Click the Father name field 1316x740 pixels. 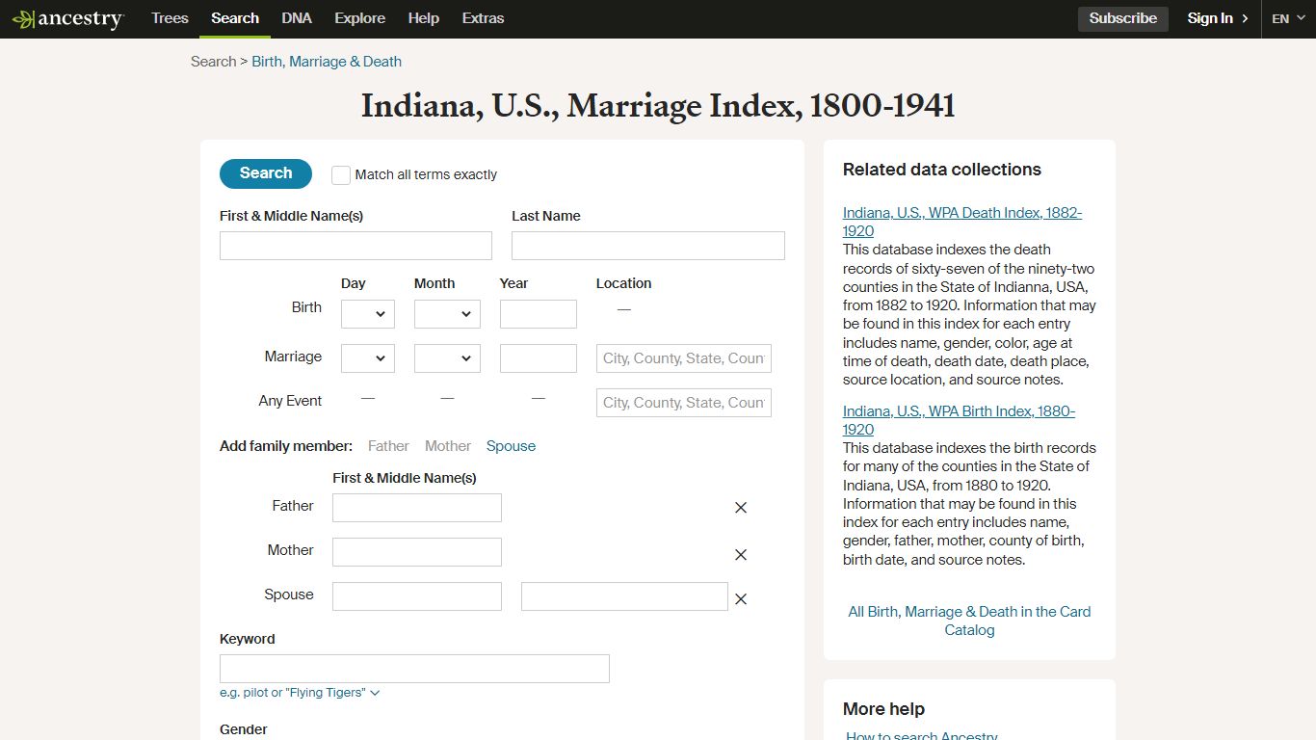[417, 508]
